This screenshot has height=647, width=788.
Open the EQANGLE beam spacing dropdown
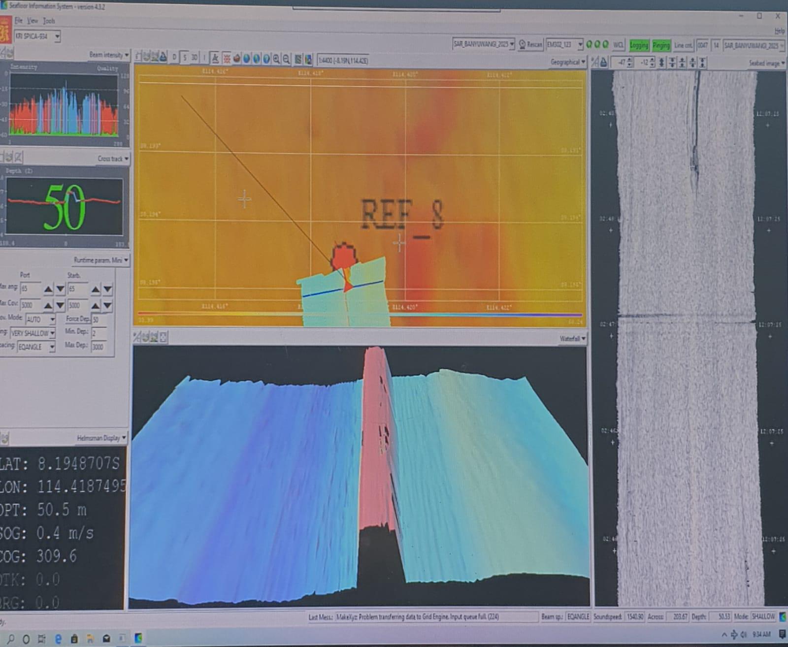click(x=36, y=347)
